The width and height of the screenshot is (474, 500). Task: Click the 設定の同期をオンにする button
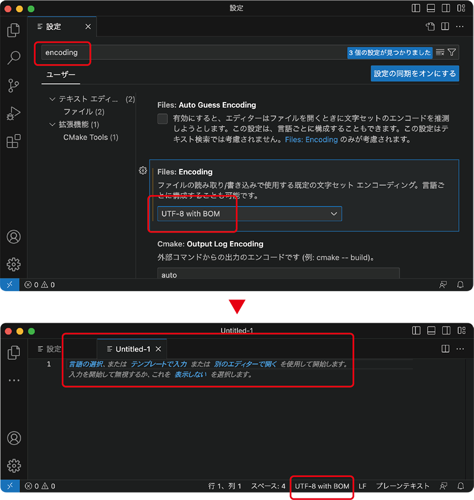pos(415,74)
